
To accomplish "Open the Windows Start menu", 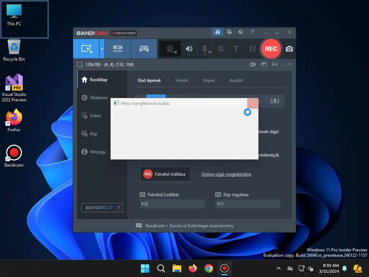I will [x=145, y=268].
